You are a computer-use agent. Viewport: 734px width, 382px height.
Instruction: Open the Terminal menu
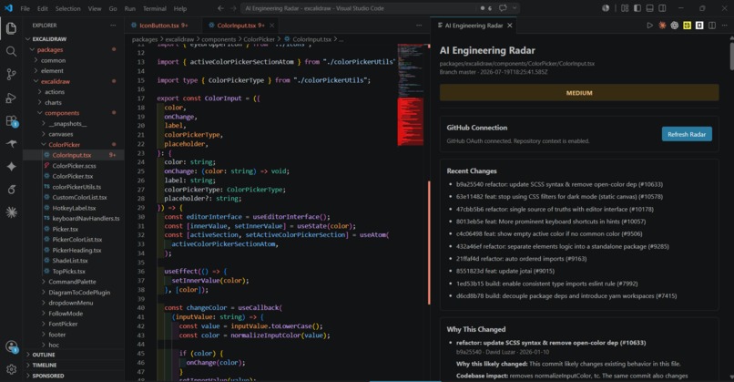coord(155,8)
